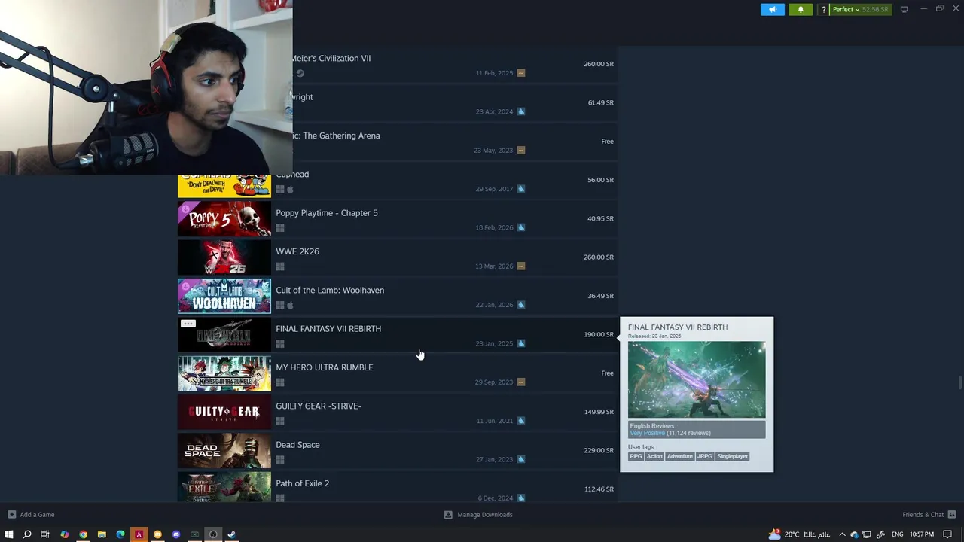Click the Dead Space title
This screenshot has height=542, width=964.
297,445
